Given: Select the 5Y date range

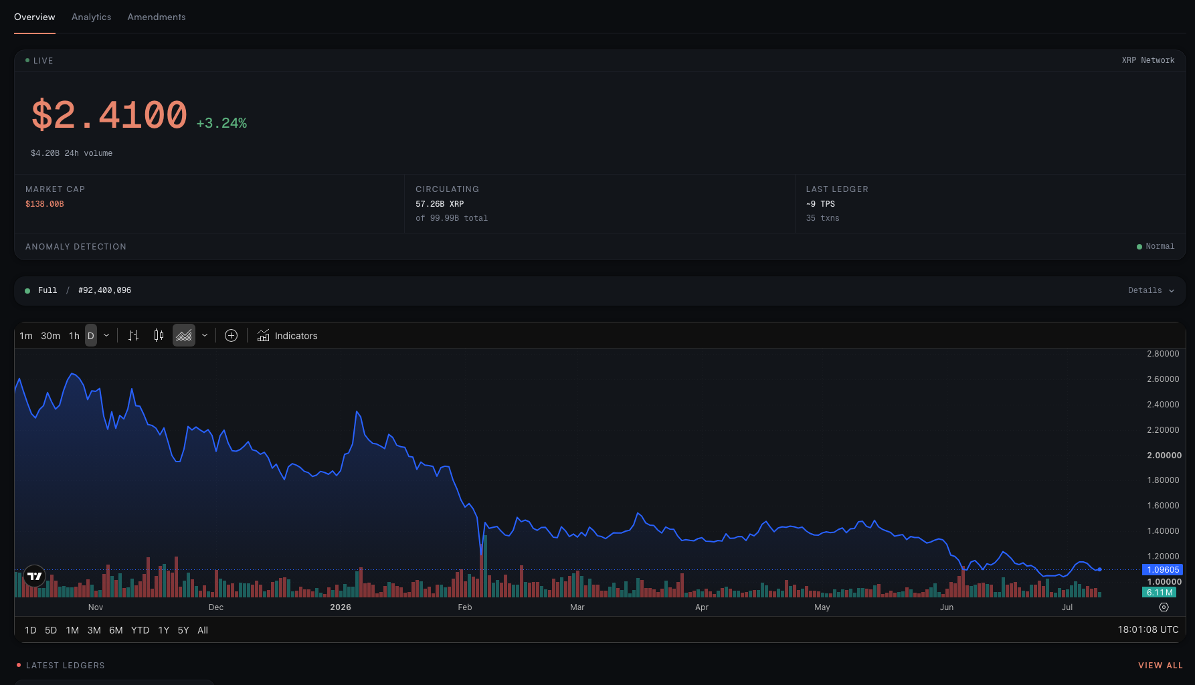Looking at the screenshot, I should click(183, 630).
